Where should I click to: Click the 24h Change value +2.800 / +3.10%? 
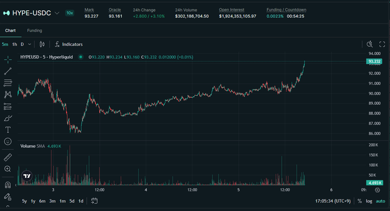pyautogui.click(x=149, y=16)
